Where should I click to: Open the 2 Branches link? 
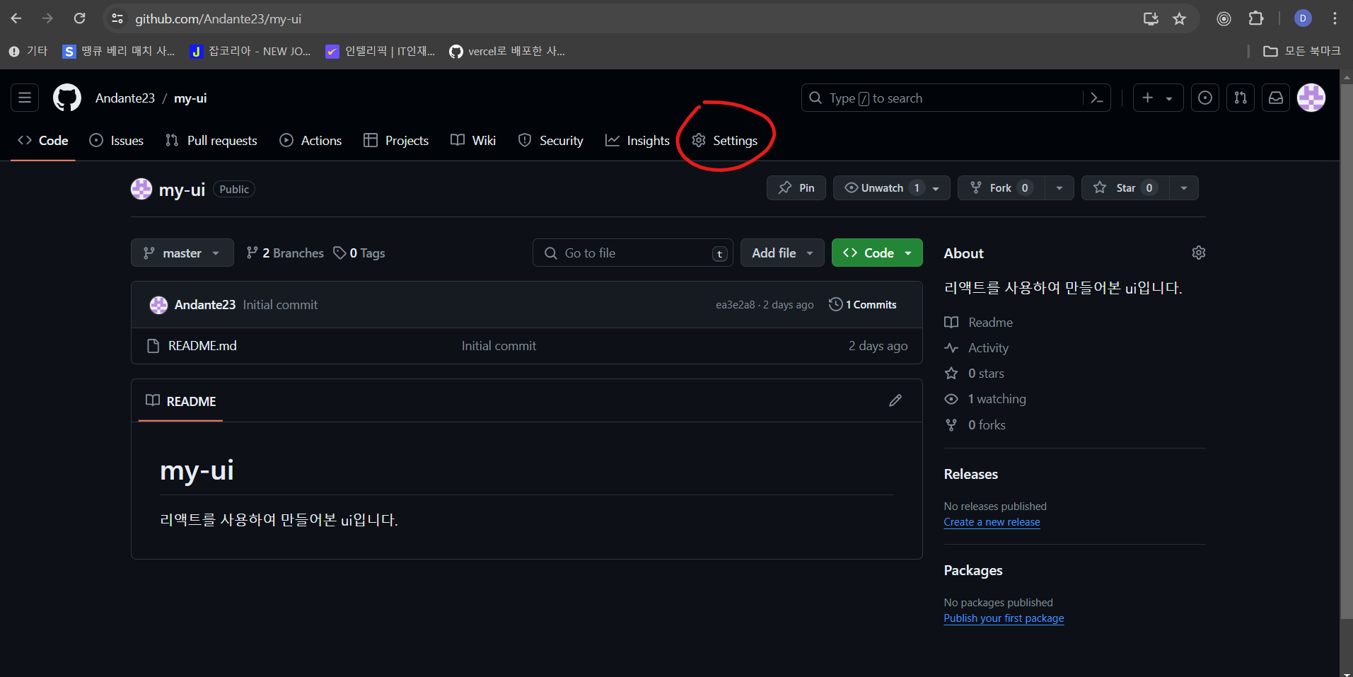pyautogui.click(x=284, y=253)
